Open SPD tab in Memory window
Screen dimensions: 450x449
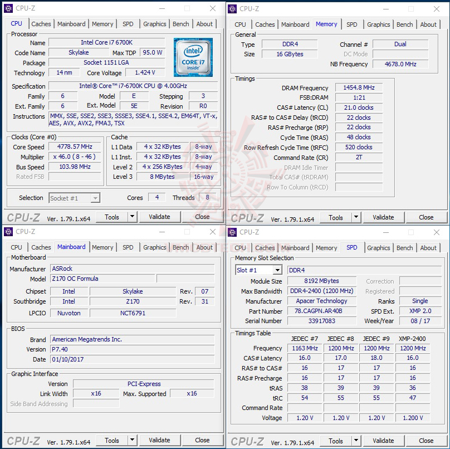352,25
